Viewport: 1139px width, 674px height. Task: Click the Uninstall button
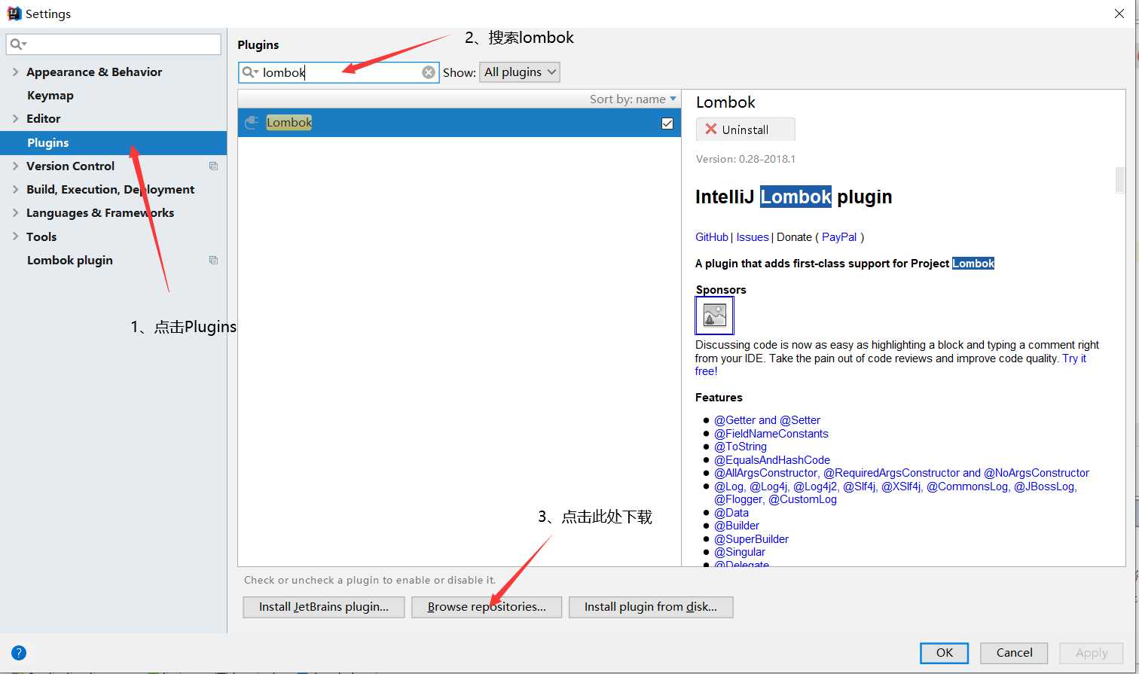pyautogui.click(x=745, y=130)
